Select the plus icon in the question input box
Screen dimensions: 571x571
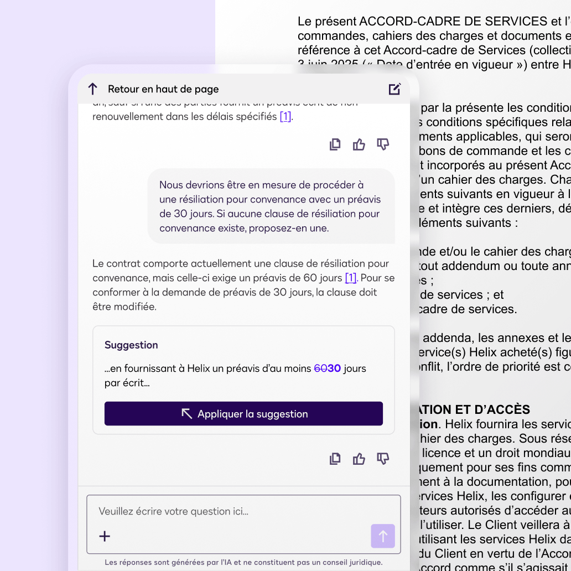point(105,536)
